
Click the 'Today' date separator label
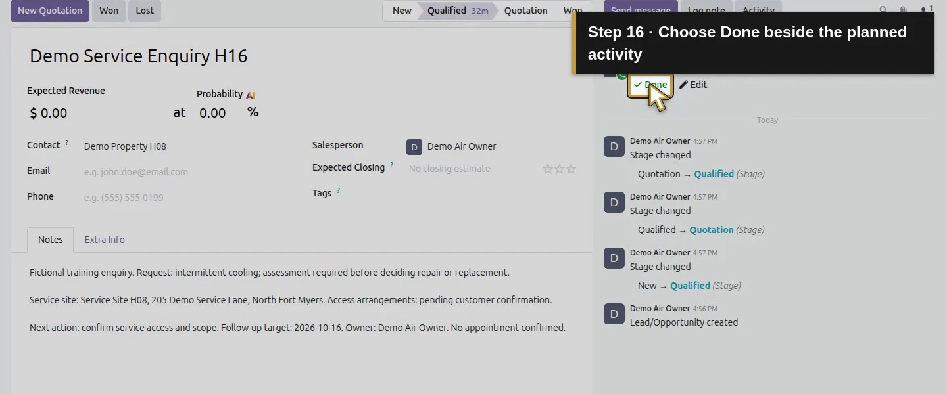767,120
